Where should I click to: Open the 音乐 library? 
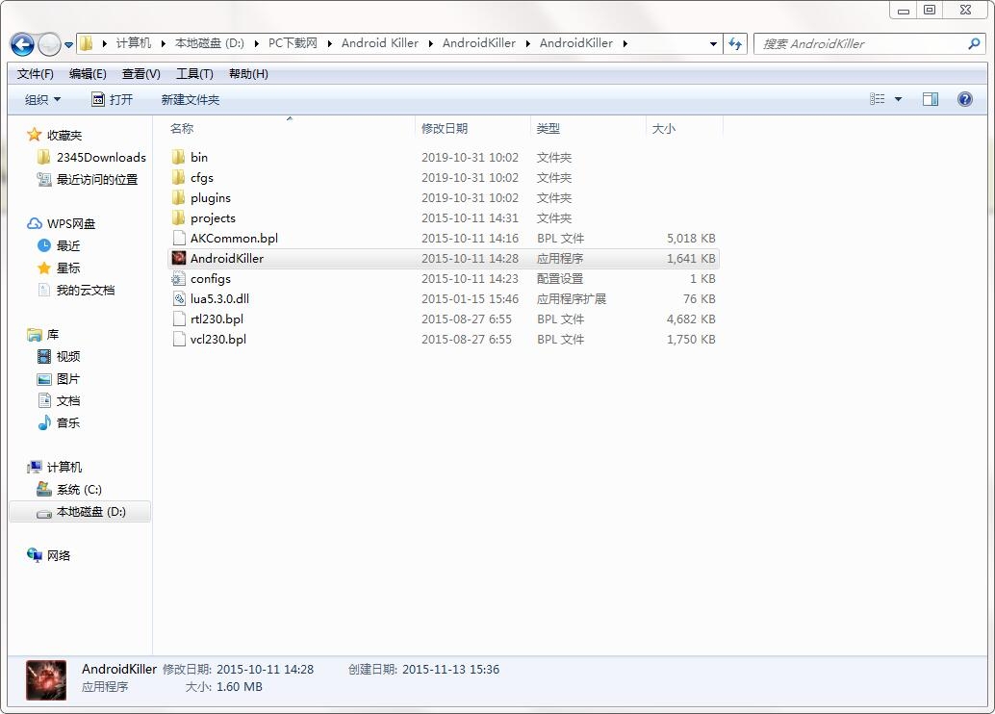pos(59,422)
